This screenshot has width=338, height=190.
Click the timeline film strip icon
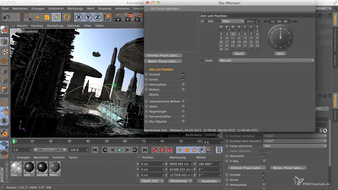point(219,150)
